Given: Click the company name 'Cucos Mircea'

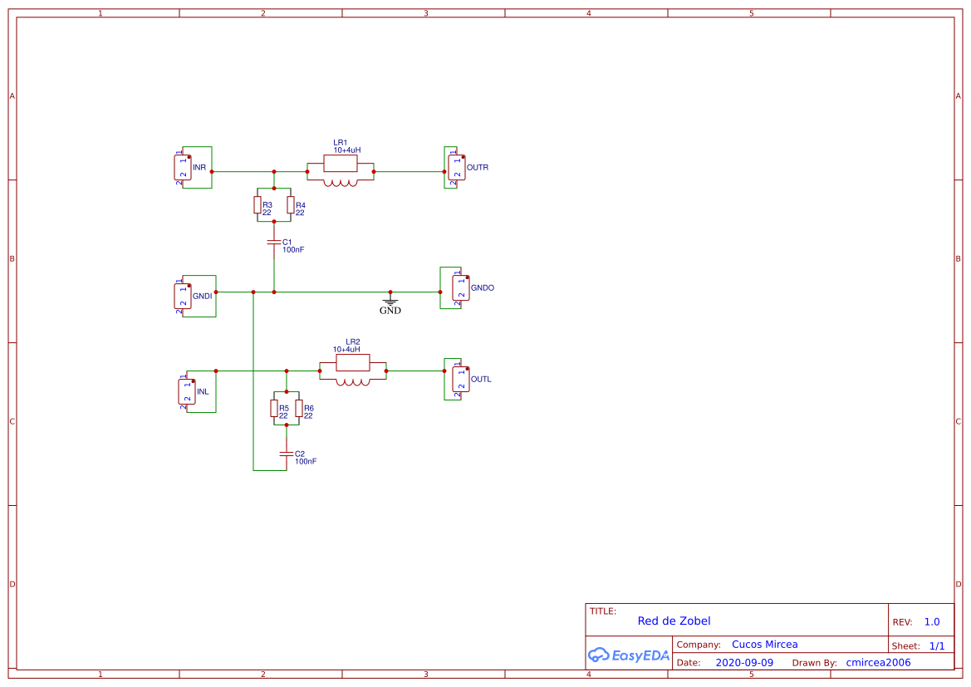Looking at the screenshot, I should (x=765, y=645).
